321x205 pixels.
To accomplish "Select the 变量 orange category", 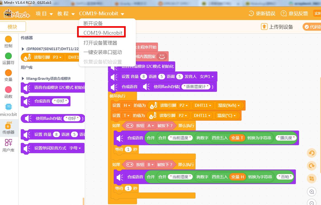I will (9, 73).
